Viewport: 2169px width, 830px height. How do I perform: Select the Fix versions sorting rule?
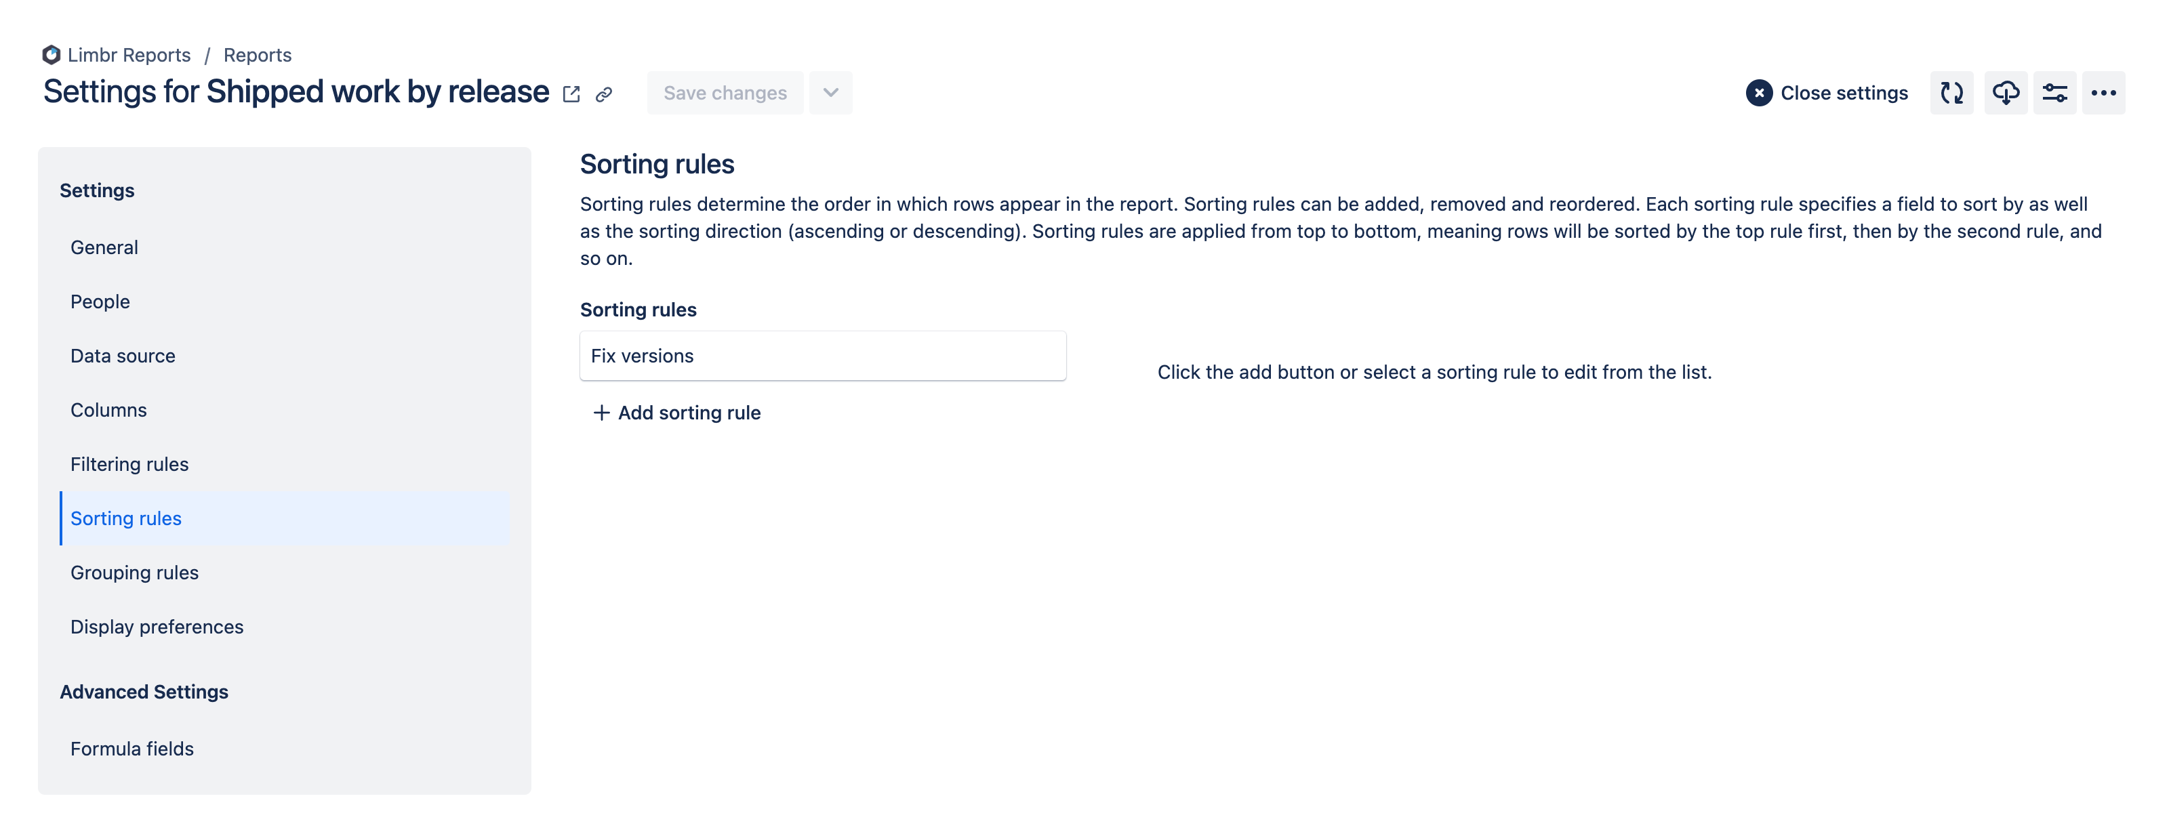pyautogui.click(x=823, y=354)
